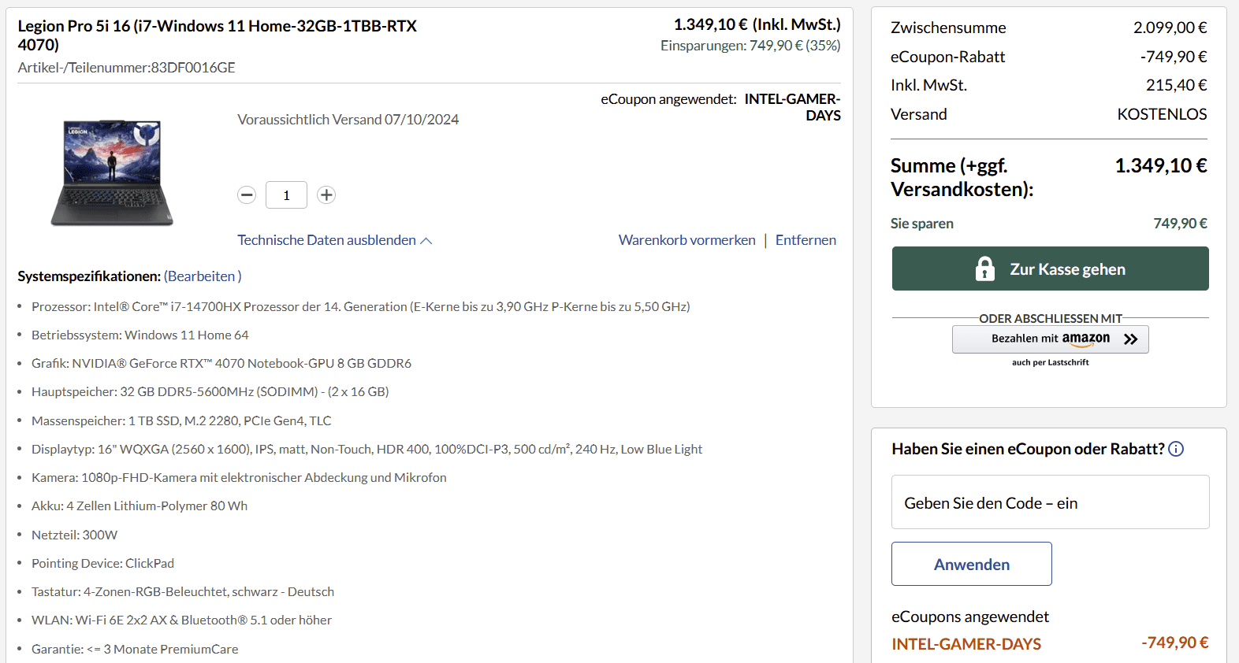
Task: Open the eCoupon info tooltip icon
Action: coord(1176,449)
